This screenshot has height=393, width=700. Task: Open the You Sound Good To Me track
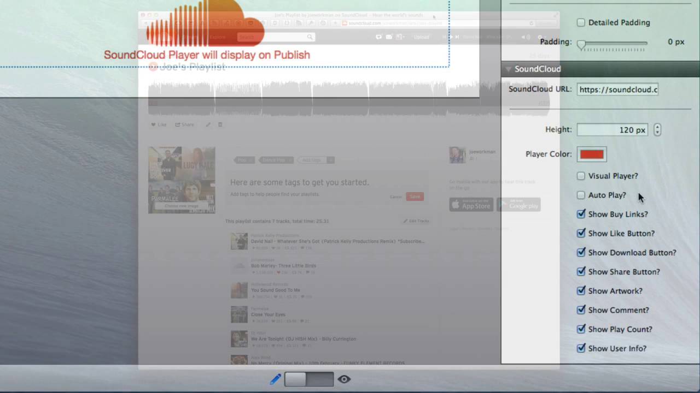pos(275,290)
